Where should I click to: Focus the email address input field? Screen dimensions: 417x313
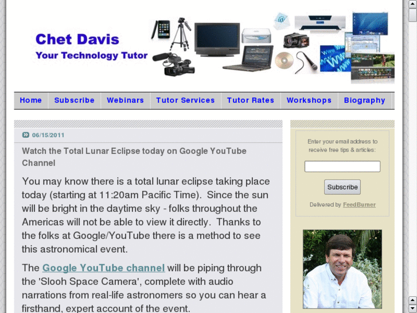tap(342, 167)
